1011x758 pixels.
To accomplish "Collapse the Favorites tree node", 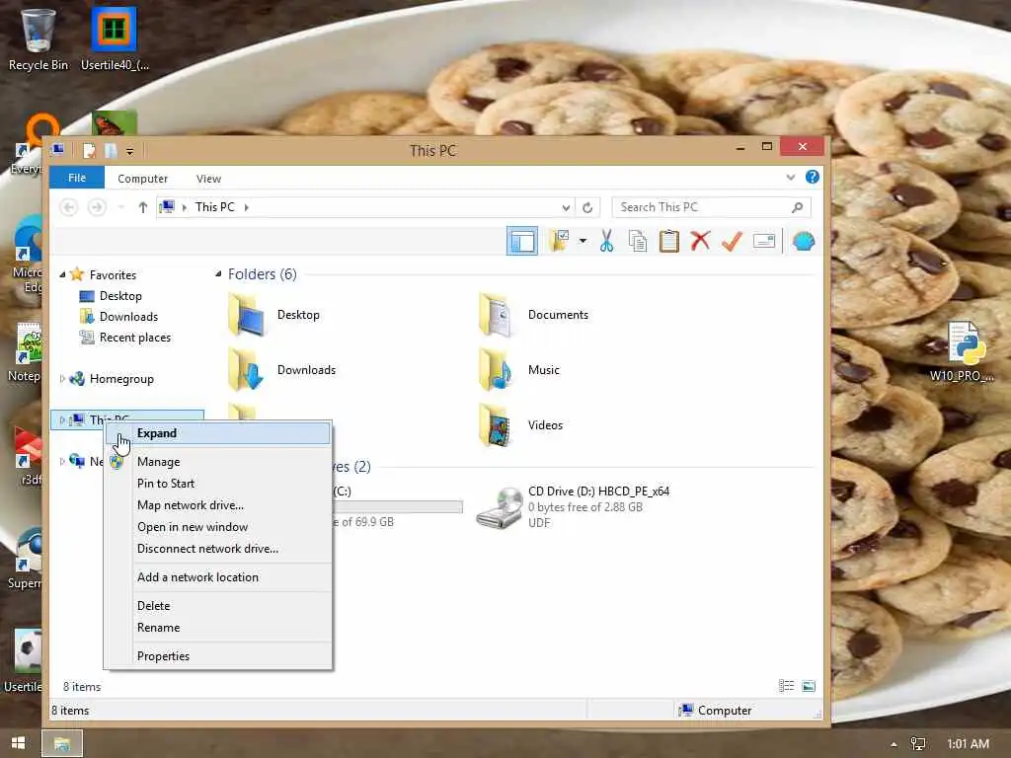I will click(x=62, y=274).
